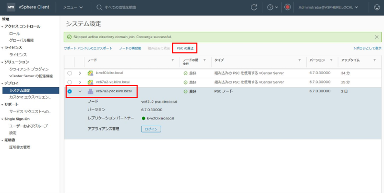Click PSC の廃止 action
The image size is (384, 193).
185,48
